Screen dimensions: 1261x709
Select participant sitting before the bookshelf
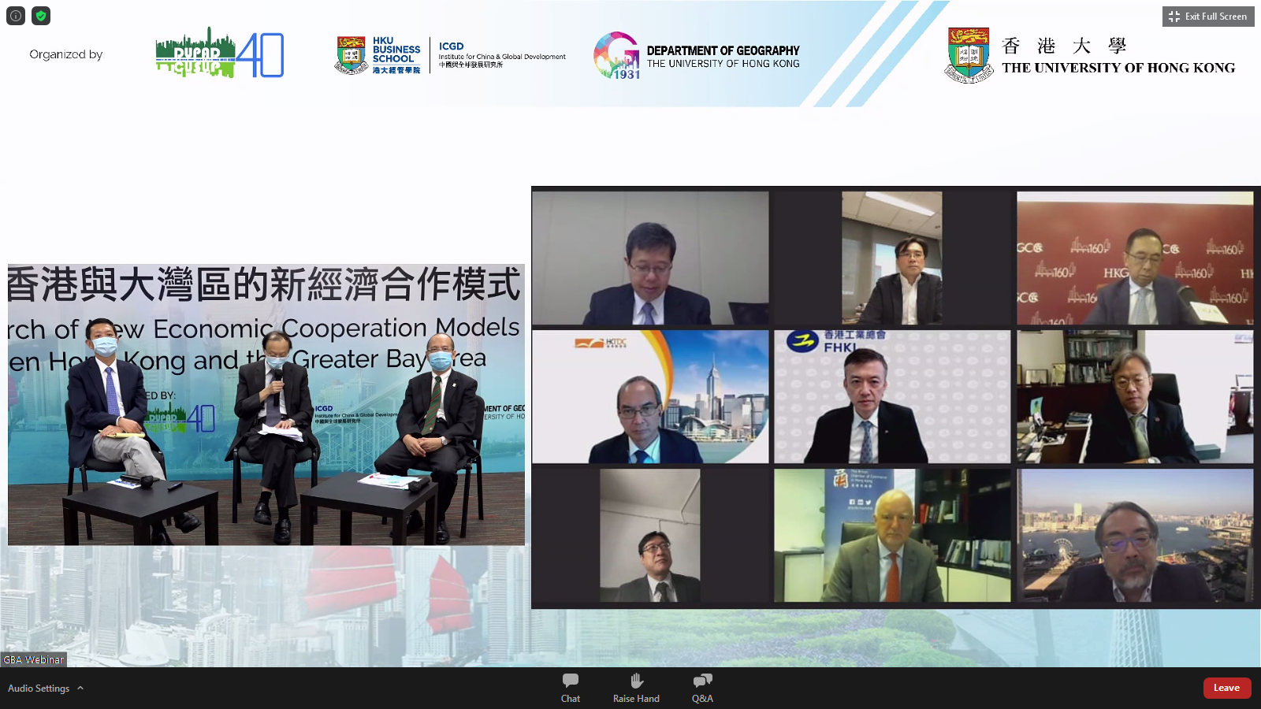point(1134,397)
